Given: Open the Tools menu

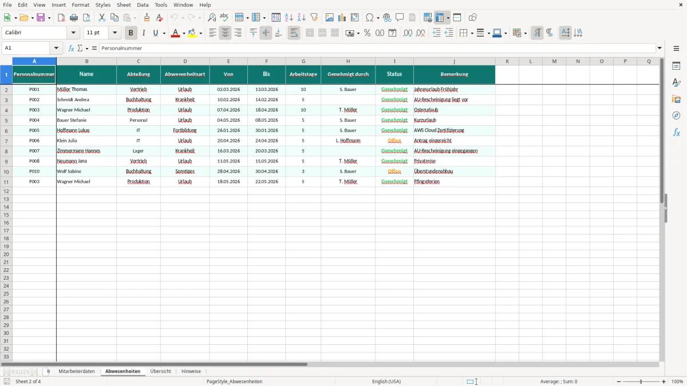Looking at the screenshot, I should pos(161,5).
